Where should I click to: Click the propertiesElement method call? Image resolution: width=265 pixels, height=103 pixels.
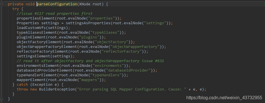[x=36, y=18]
